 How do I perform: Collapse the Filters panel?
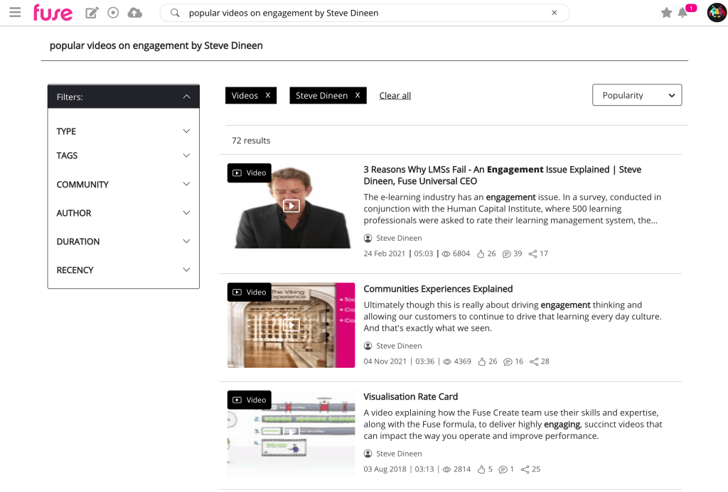pos(186,97)
